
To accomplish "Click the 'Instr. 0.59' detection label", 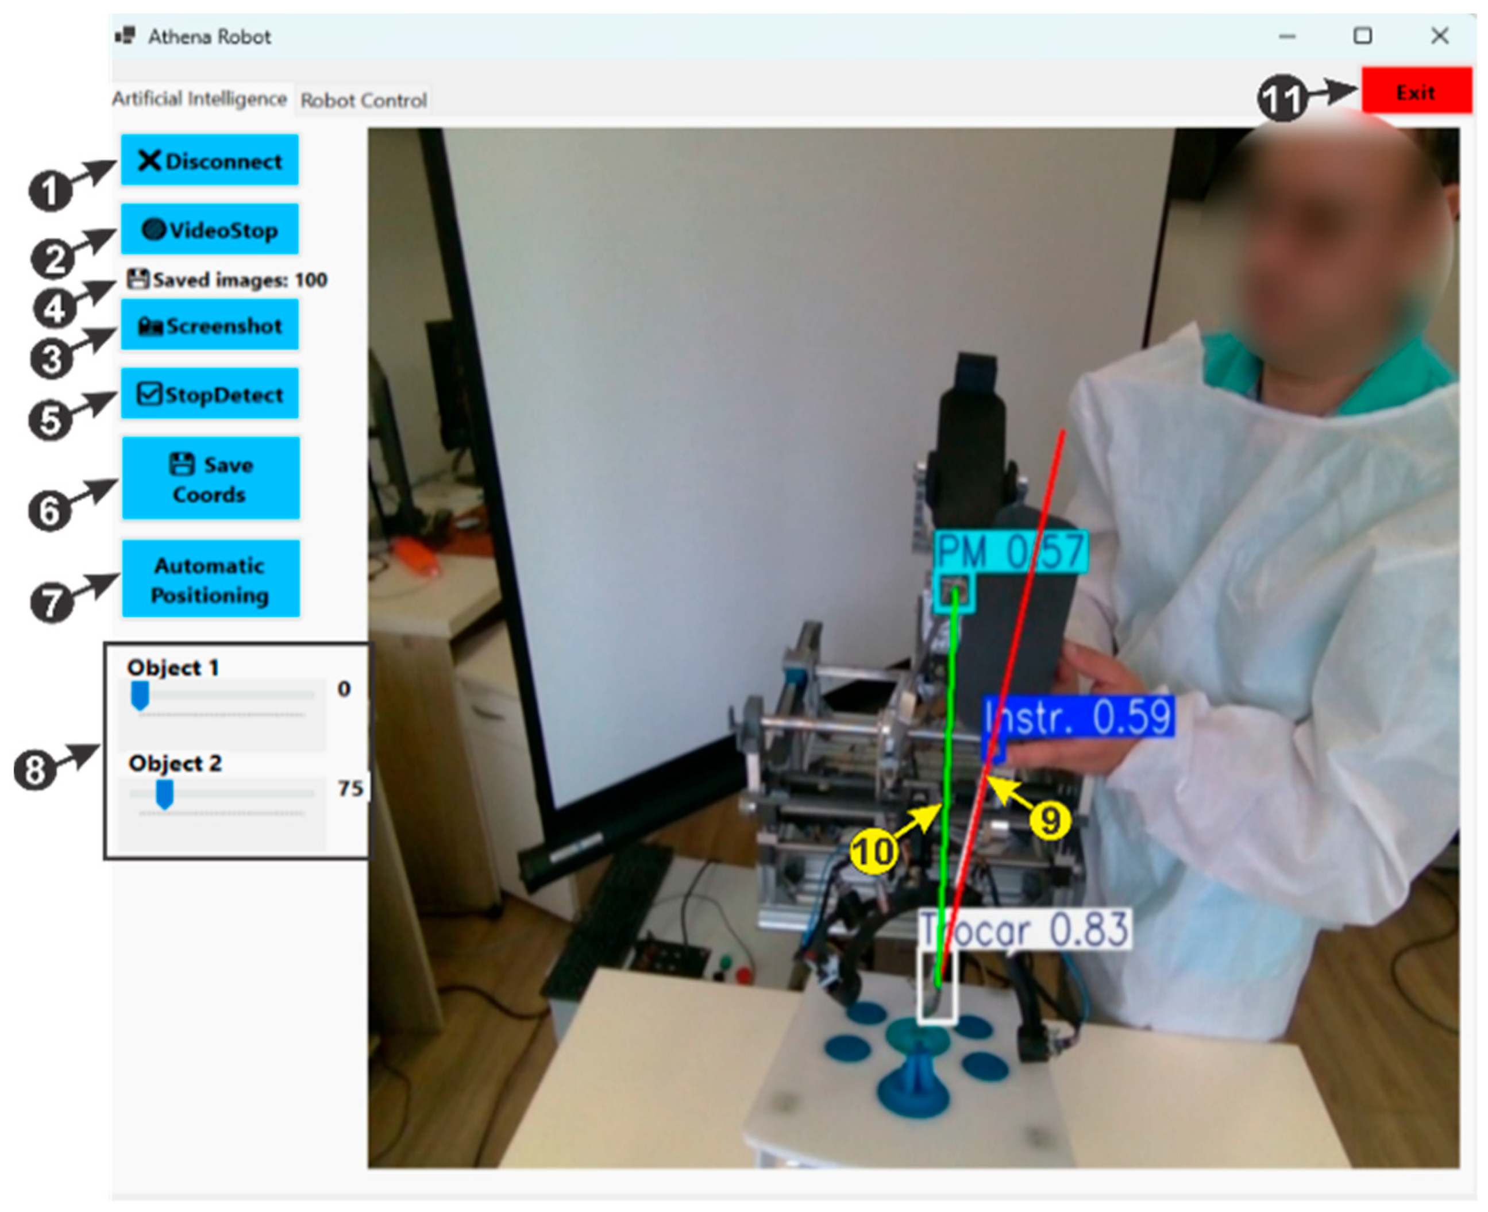I will point(1079,716).
